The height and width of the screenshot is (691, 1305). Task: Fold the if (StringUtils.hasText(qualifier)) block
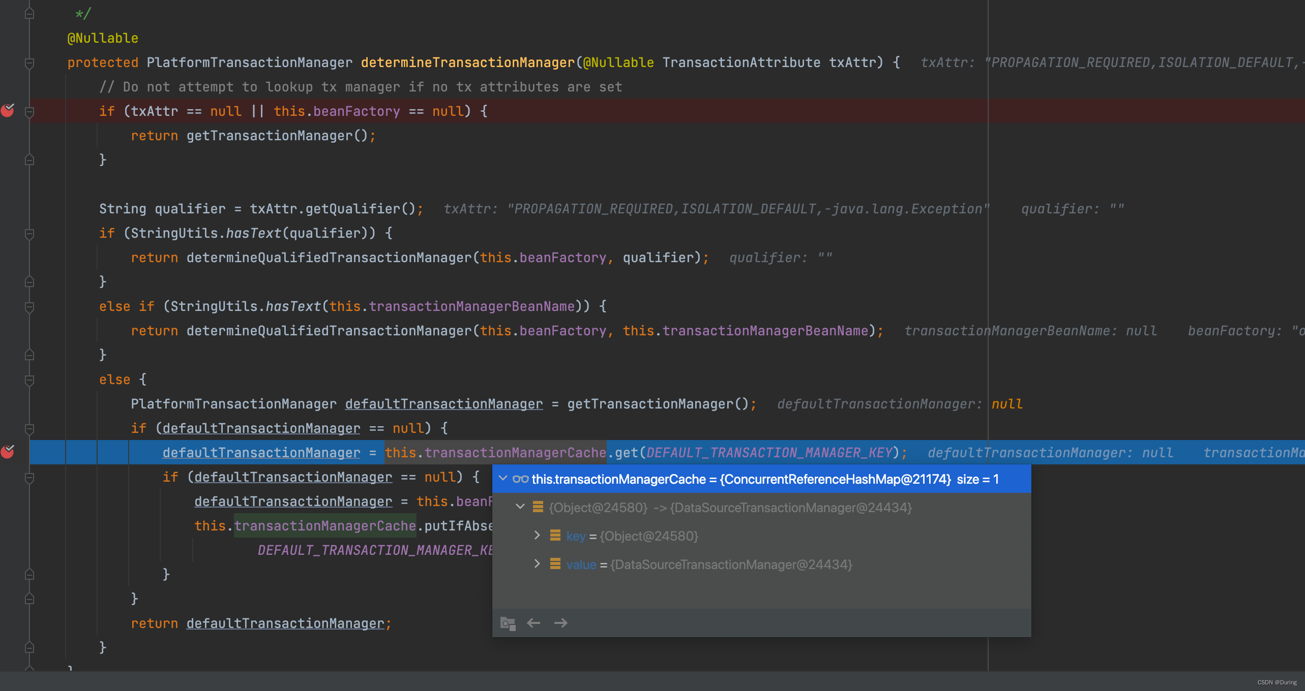[29, 234]
